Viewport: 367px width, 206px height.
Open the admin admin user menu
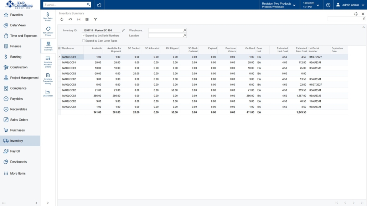[350, 5]
